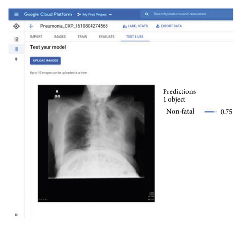Open the dashboard icon in sidebar
Screen dimensions: 242x227
tap(16, 39)
